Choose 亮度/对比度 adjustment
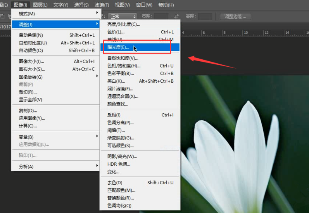The image size is (309, 213). [x=124, y=24]
